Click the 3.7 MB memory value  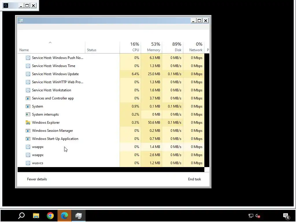[x=155, y=98]
